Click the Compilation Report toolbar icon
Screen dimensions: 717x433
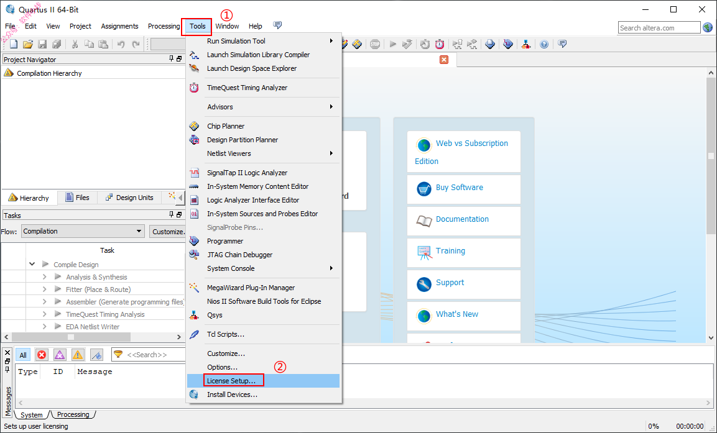(490, 44)
